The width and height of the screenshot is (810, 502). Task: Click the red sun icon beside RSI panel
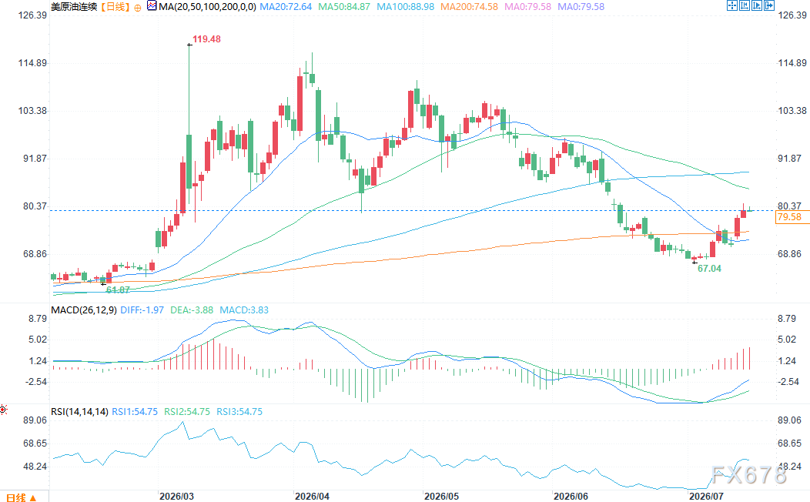(x=3, y=410)
